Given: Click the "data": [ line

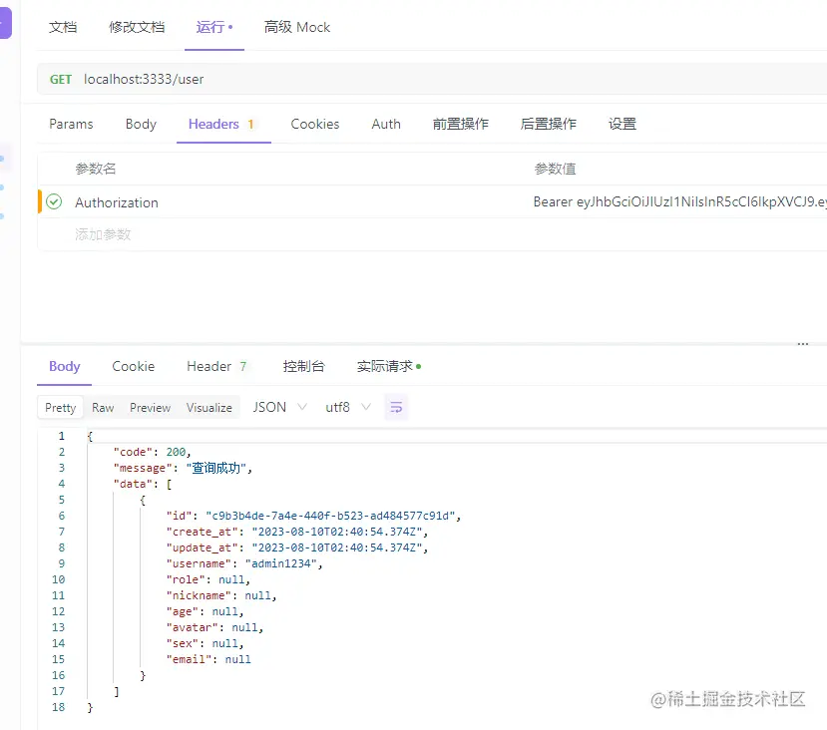Looking at the screenshot, I should pyautogui.click(x=143, y=484).
